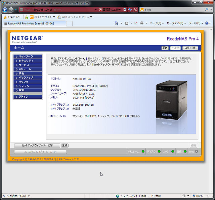Open Web スライス ギャラリー dropdown
The image size is (215, 200).
point(75,17)
